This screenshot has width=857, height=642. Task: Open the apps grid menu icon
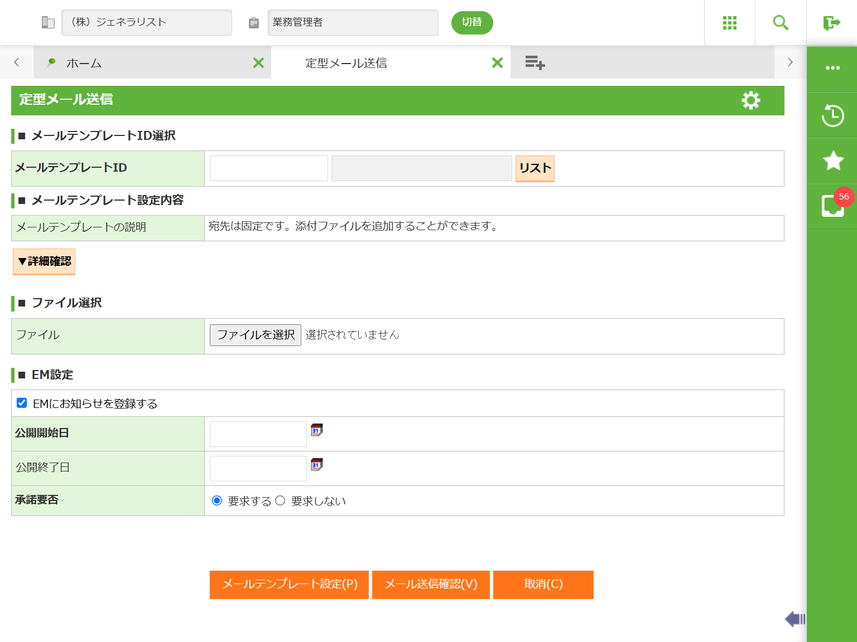(729, 23)
